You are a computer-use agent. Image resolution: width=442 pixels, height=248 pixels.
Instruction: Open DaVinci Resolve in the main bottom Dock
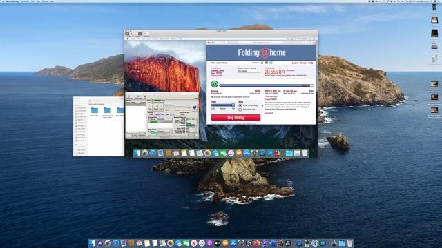(287, 243)
